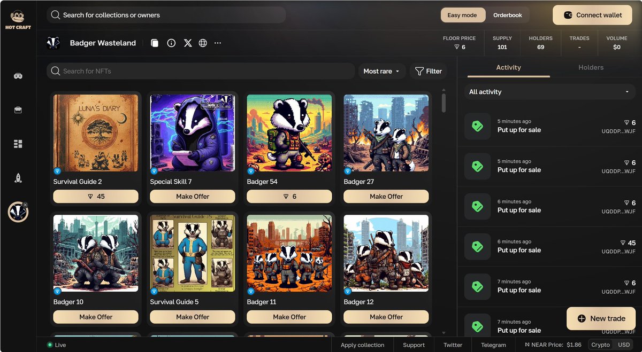Click the TON badge on Badger 12
Screen dimensions: 642x352
348,291
